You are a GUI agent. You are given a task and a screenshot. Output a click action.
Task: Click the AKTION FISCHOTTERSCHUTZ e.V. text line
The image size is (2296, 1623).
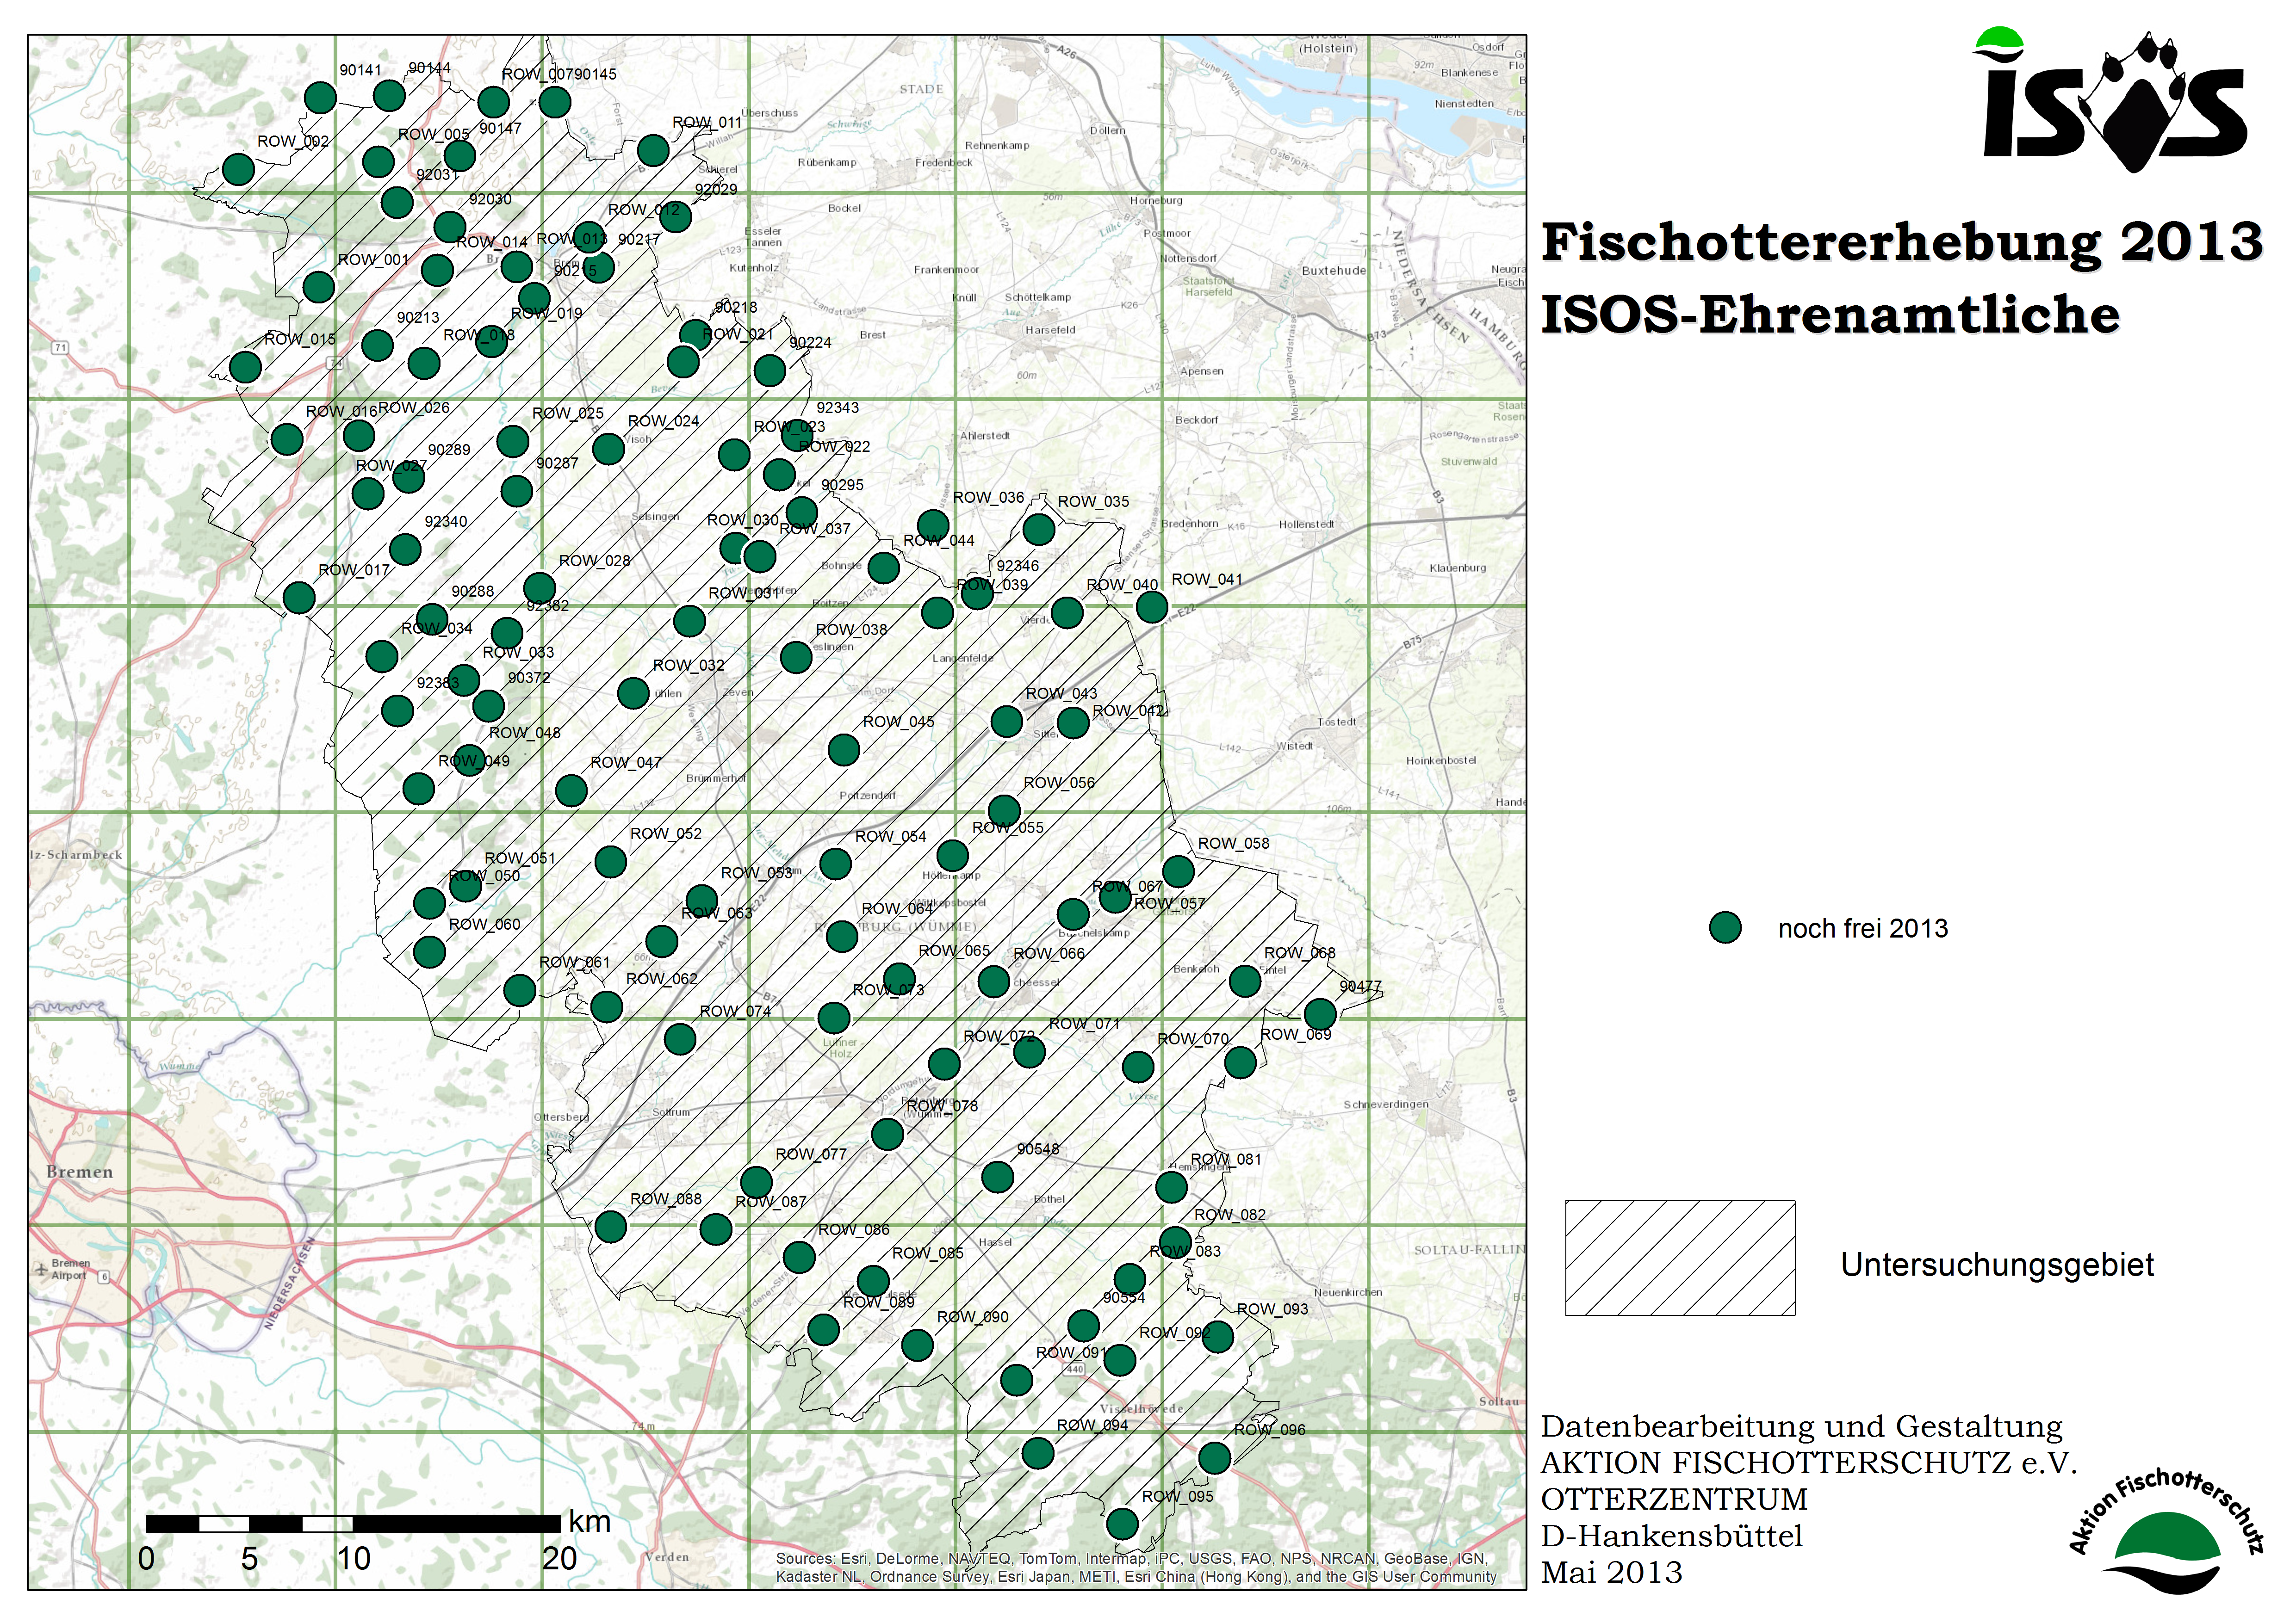point(1809,1463)
